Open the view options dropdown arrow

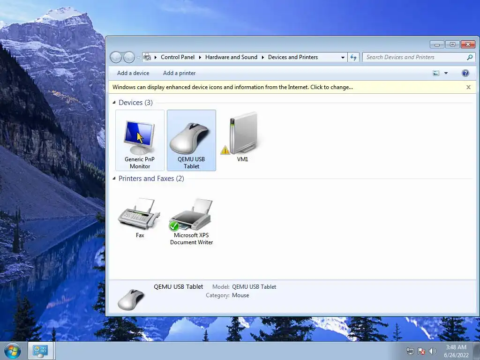coord(446,73)
